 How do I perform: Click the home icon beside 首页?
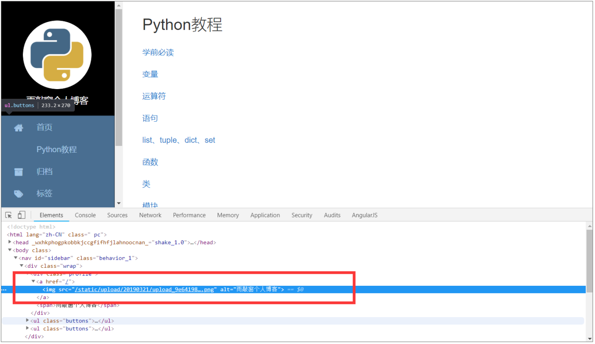pos(19,128)
